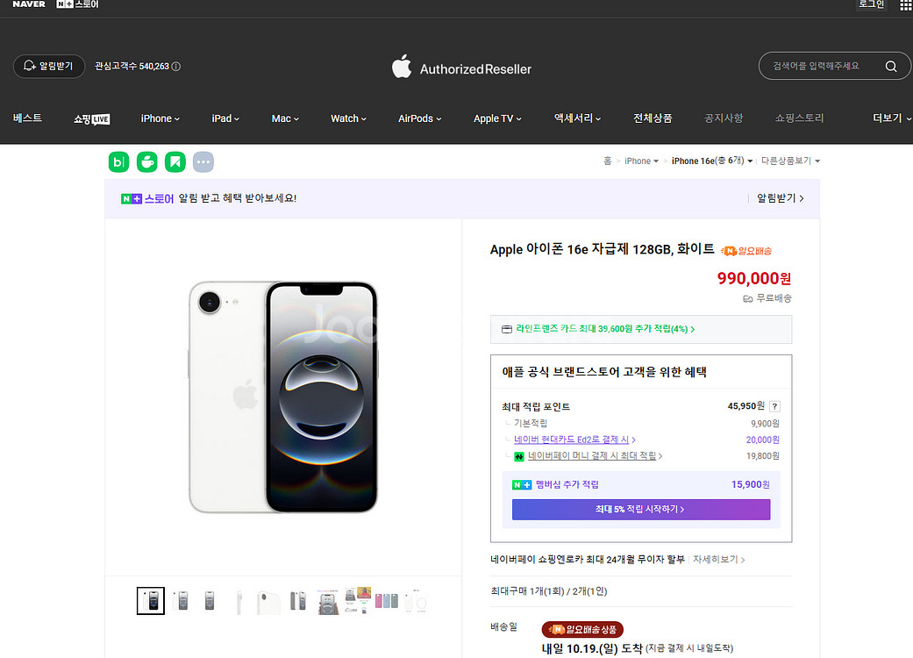Open the 전체상품 menu item
The image size is (913, 658).
[653, 118]
